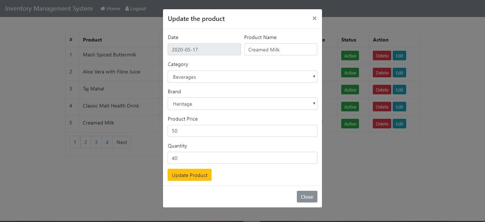Click the 'Update the product' modal title

click(196, 19)
